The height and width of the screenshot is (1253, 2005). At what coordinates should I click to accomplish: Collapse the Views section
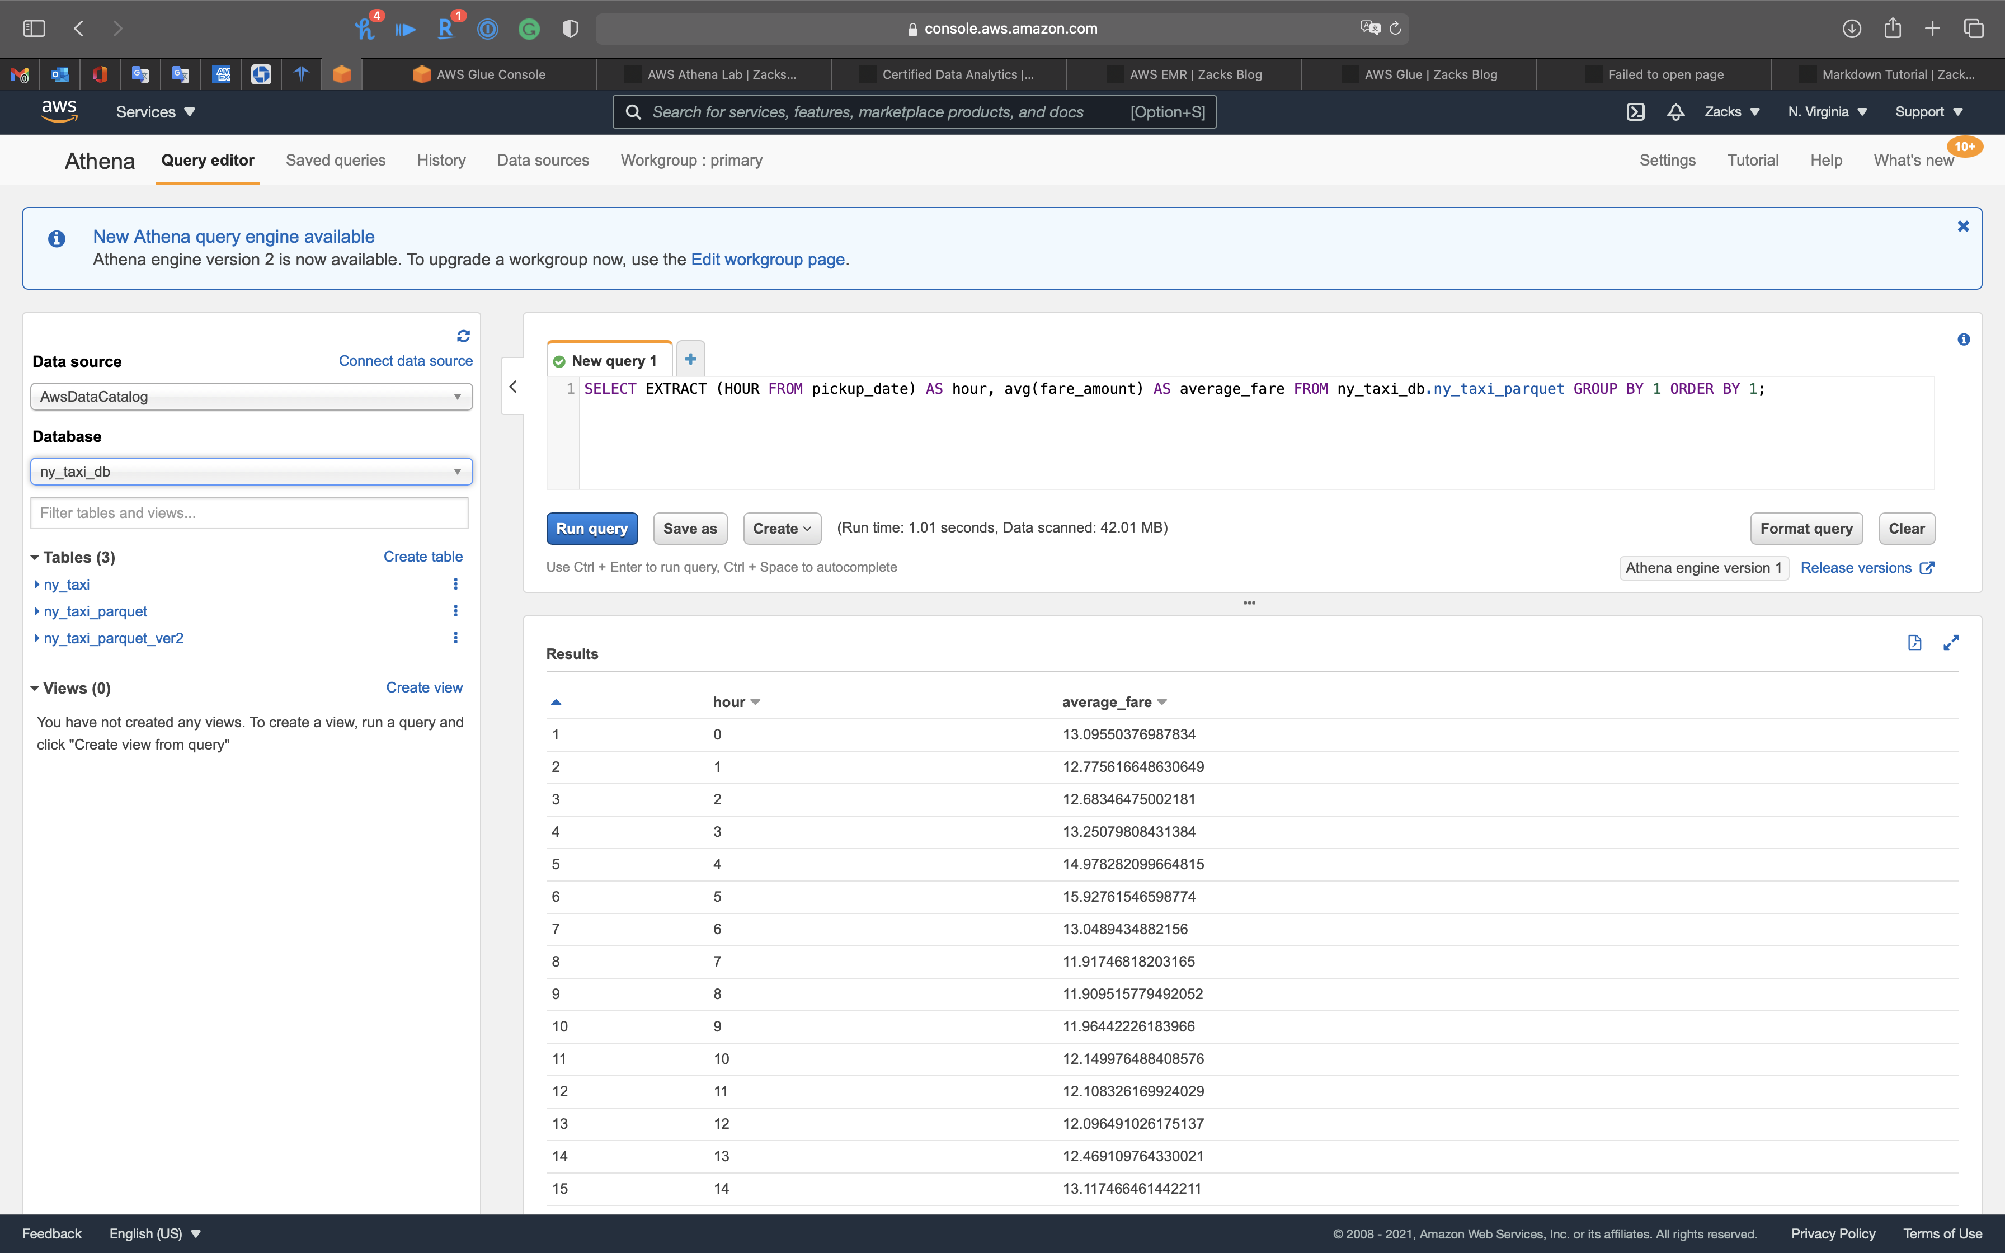point(36,688)
